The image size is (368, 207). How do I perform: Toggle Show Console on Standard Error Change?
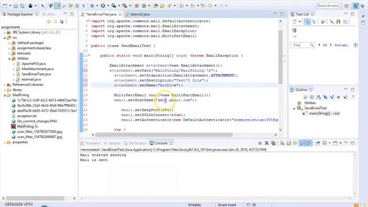309,143
